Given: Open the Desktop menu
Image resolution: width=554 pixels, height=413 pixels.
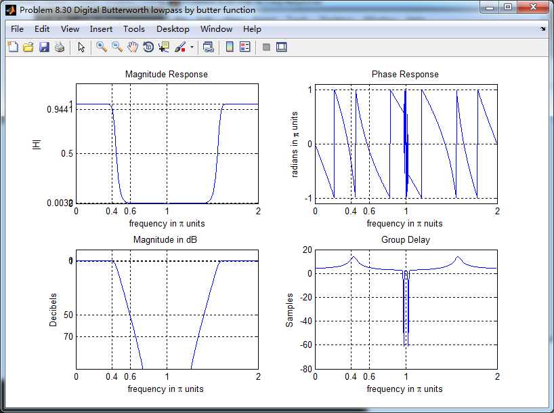Looking at the screenshot, I should tap(173, 29).
